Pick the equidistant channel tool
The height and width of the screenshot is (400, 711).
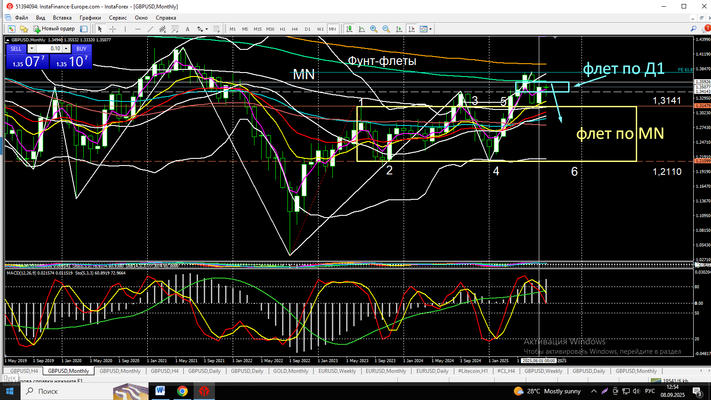click(x=162, y=29)
